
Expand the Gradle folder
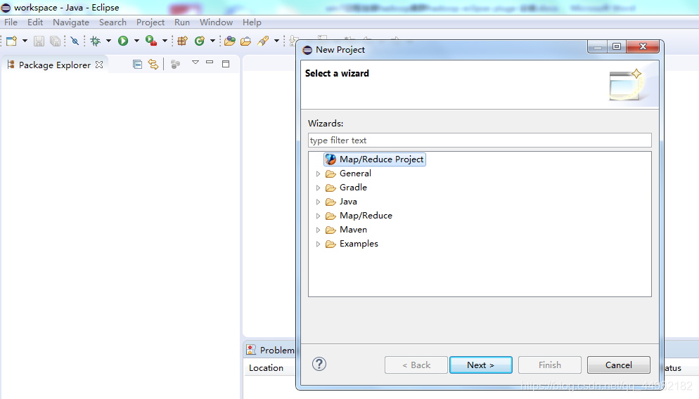tap(318, 188)
